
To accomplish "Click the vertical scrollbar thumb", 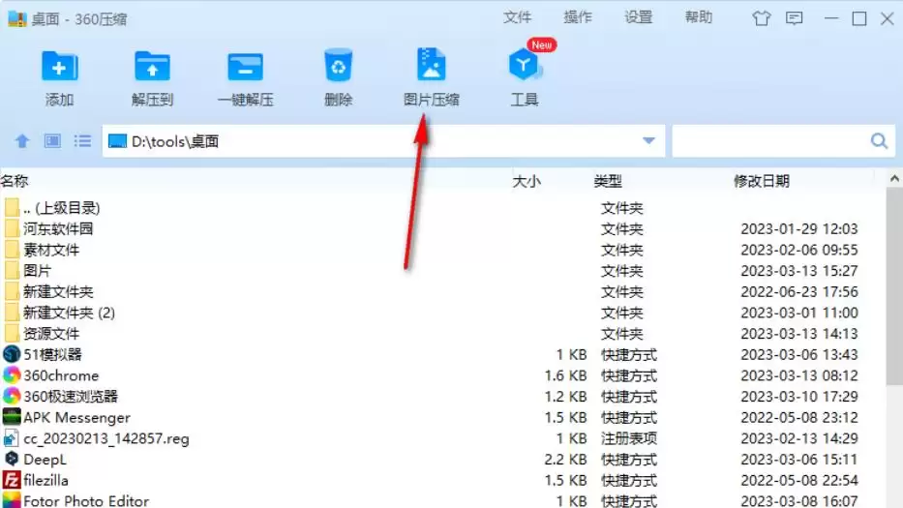I will pos(894,286).
